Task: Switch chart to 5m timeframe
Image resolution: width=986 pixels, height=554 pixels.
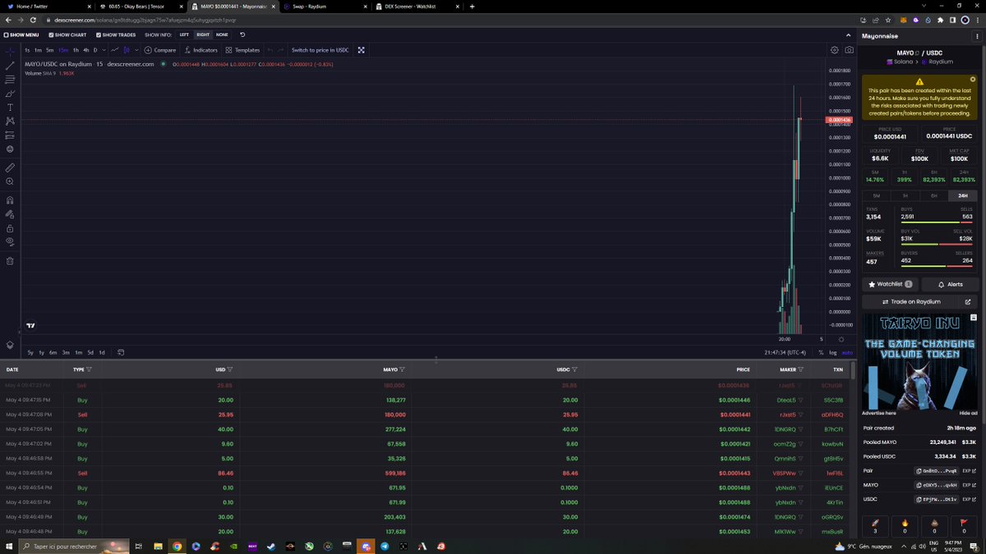Action: click(49, 50)
